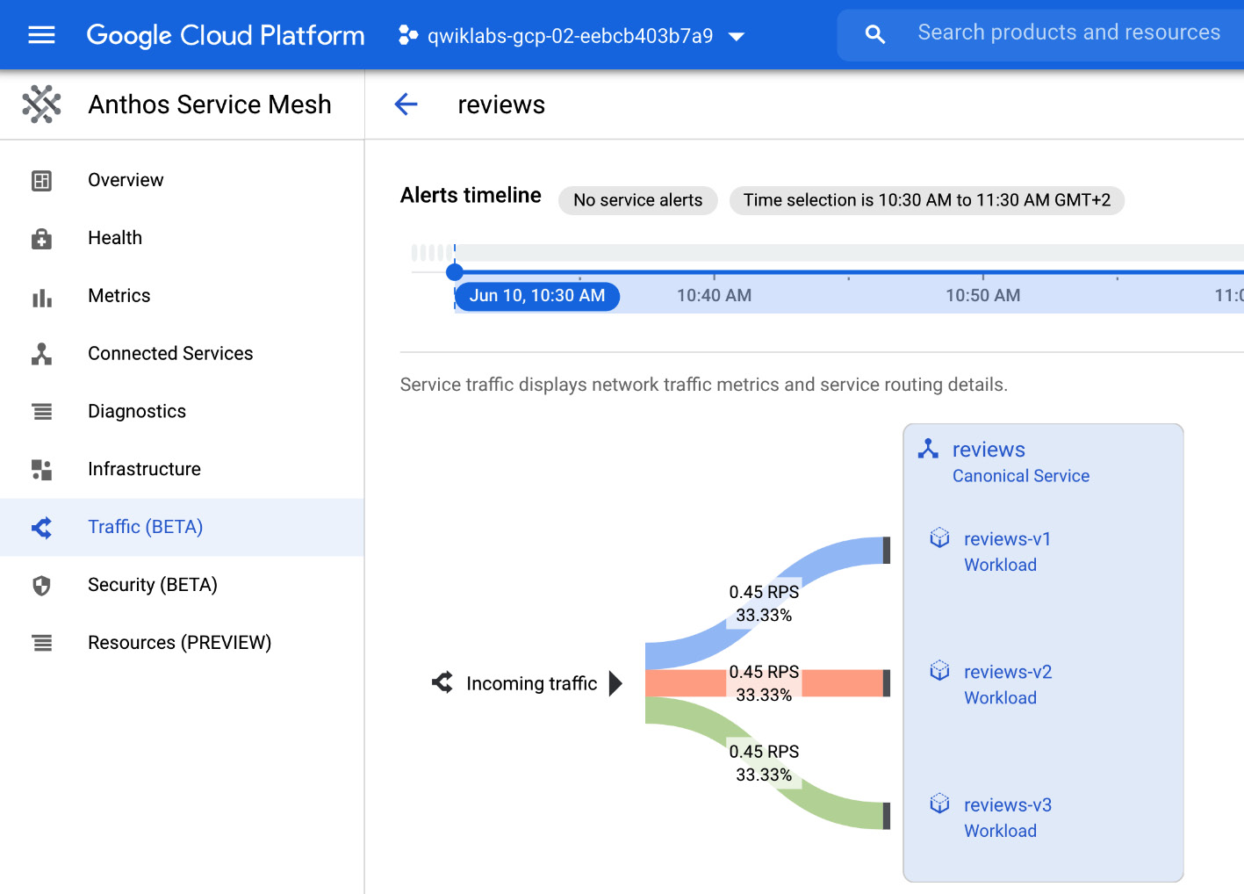The width and height of the screenshot is (1244, 894).
Task: Click the Incoming traffic label
Action: click(532, 683)
